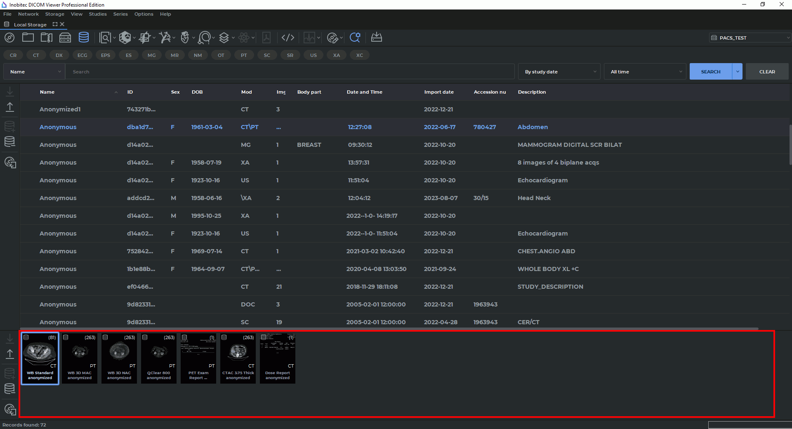Launch the vessel analysis tool
Screen dimensions: 792x429
165,38
